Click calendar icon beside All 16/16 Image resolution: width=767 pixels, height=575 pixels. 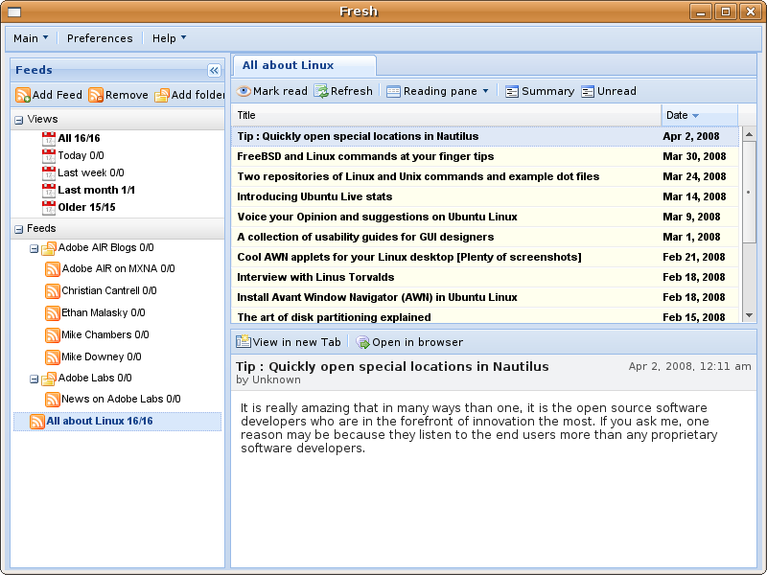(x=49, y=139)
